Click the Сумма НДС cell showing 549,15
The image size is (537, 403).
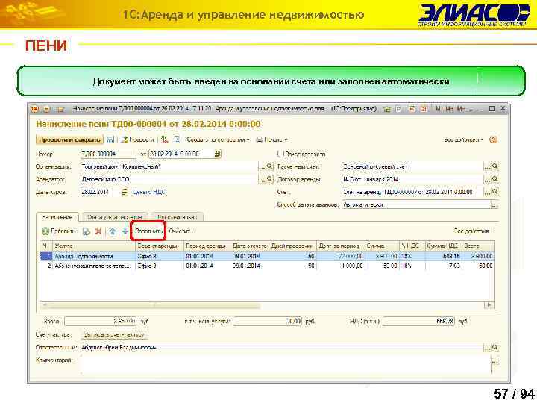443,256
